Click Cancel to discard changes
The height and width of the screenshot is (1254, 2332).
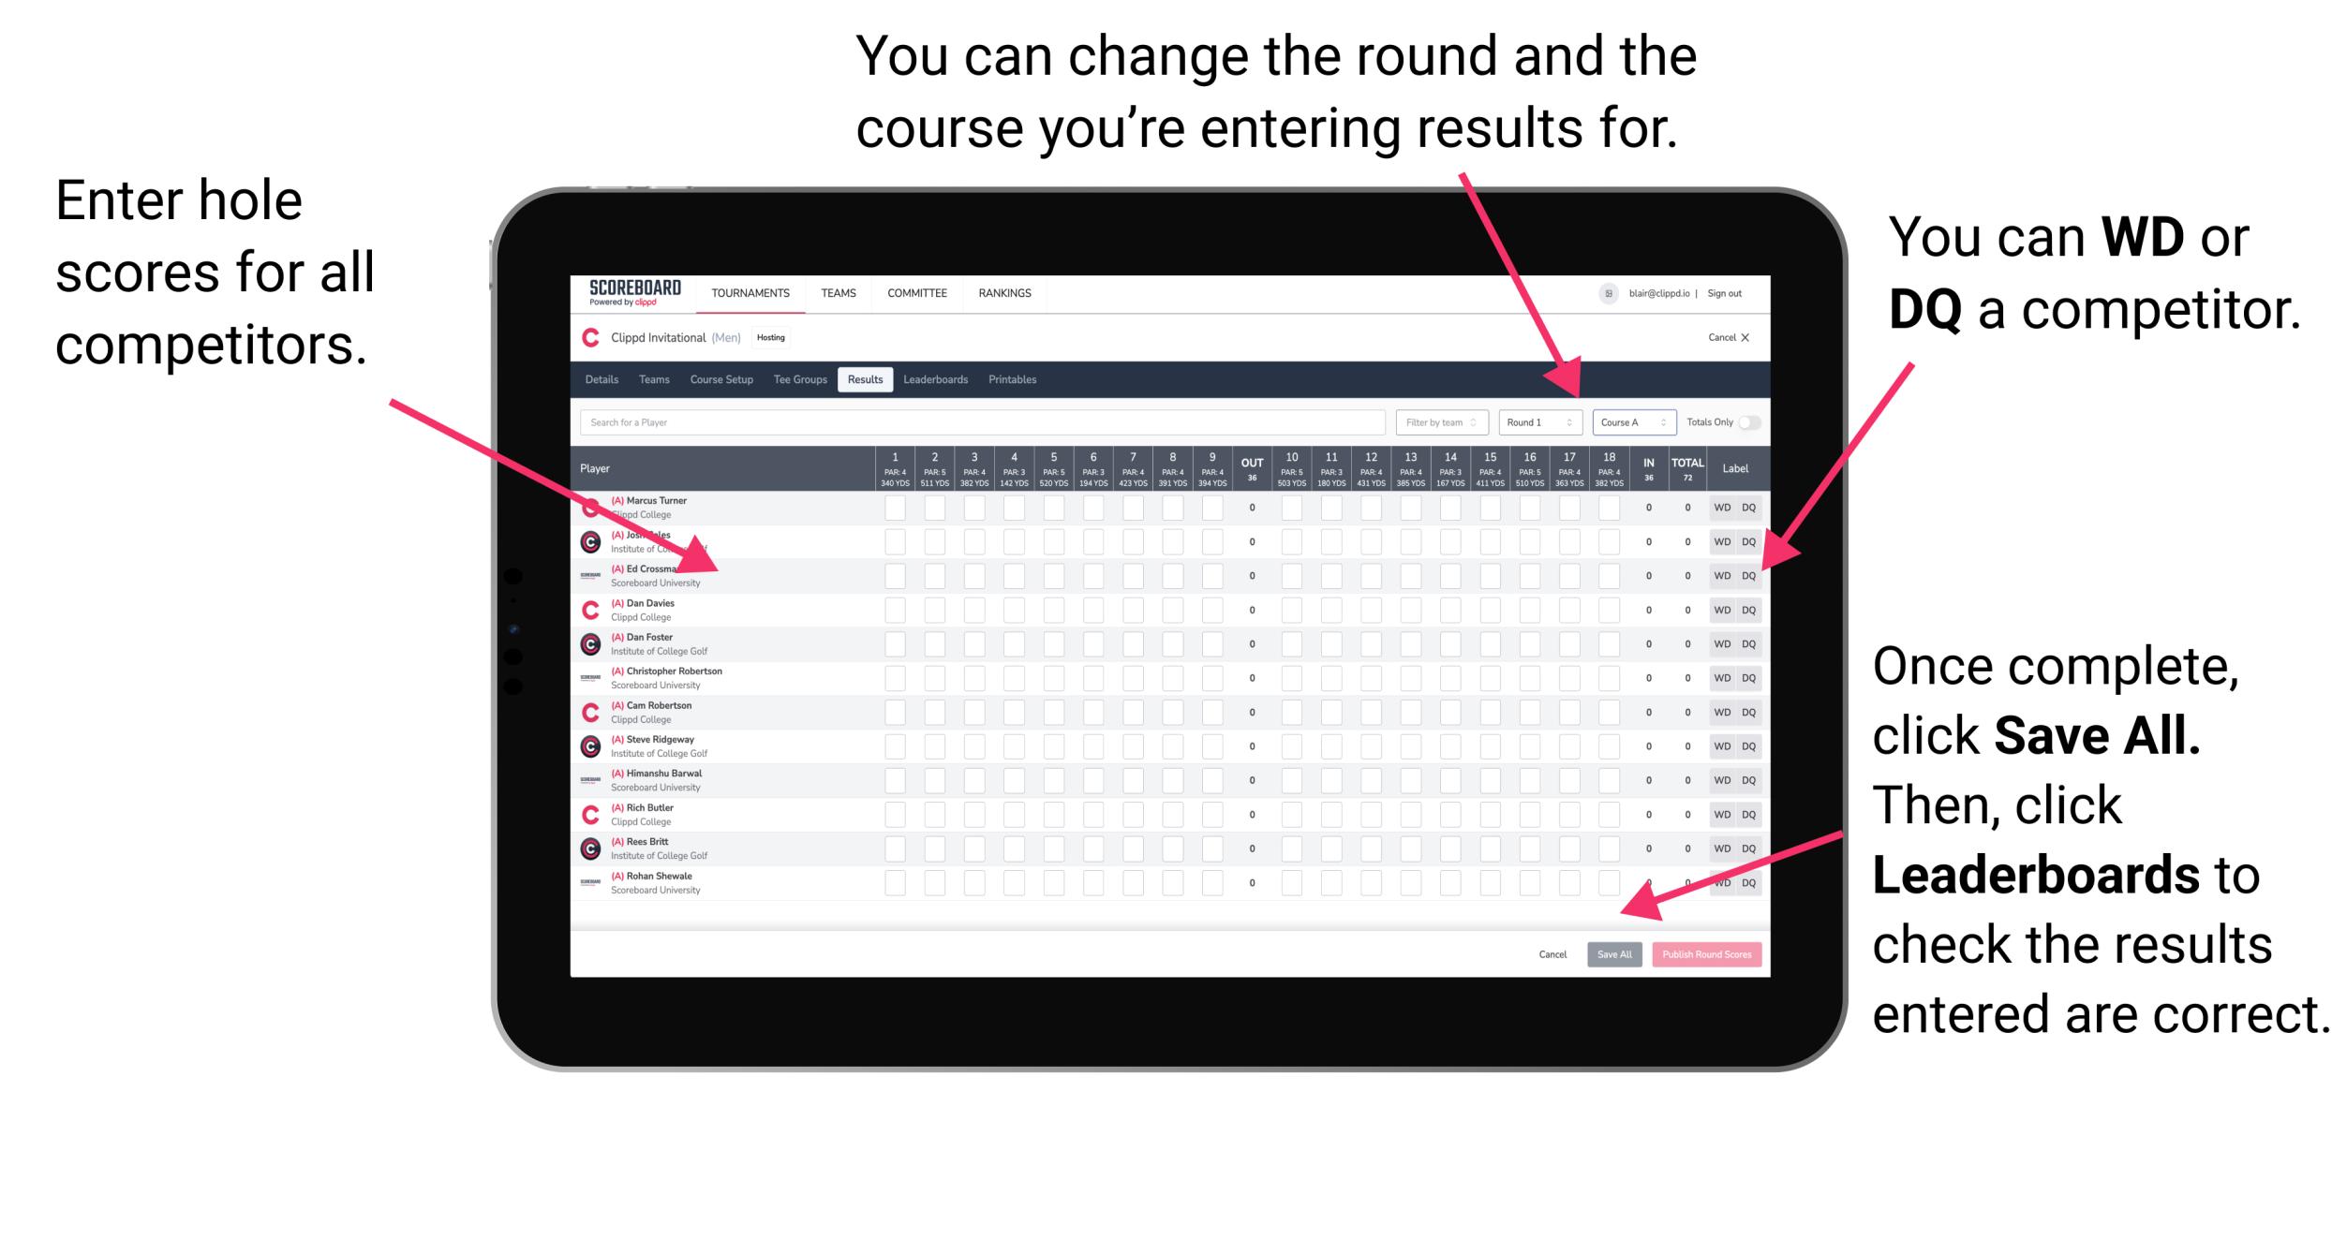point(1553,954)
